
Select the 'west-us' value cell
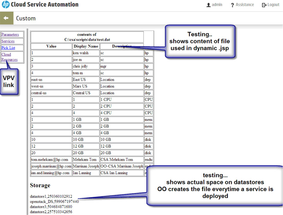[51, 86]
